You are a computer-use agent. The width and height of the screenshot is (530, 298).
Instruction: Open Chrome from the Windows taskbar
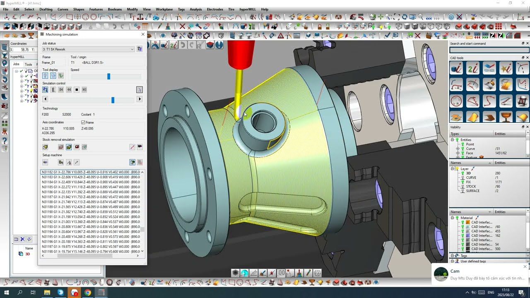click(x=88, y=292)
